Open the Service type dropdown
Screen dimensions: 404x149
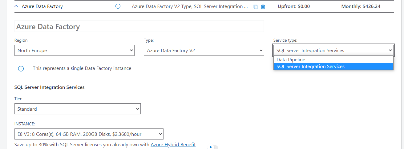click(333, 50)
